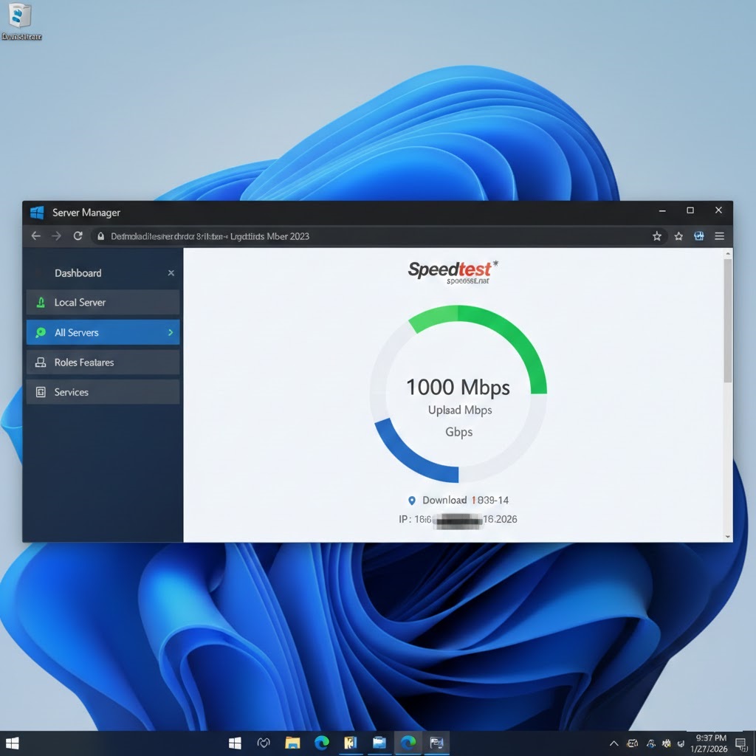Maximize the Server Manager window

pyautogui.click(x=690, y=210)
